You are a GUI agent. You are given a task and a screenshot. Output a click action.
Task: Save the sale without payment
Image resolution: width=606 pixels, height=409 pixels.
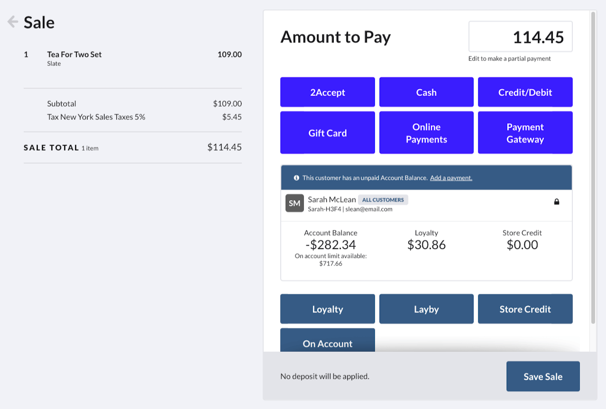point(543,376)
